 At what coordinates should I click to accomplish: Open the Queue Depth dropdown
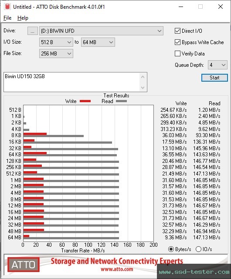(x=217, y=65)
